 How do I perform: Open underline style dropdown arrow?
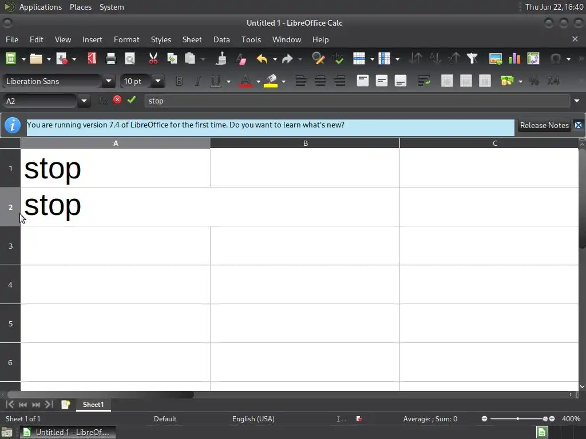(x=228, y=81)
